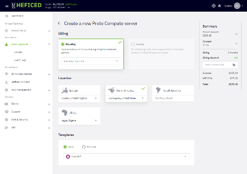
Task: Click the IAM & Security shield icon
Action: 6,120
